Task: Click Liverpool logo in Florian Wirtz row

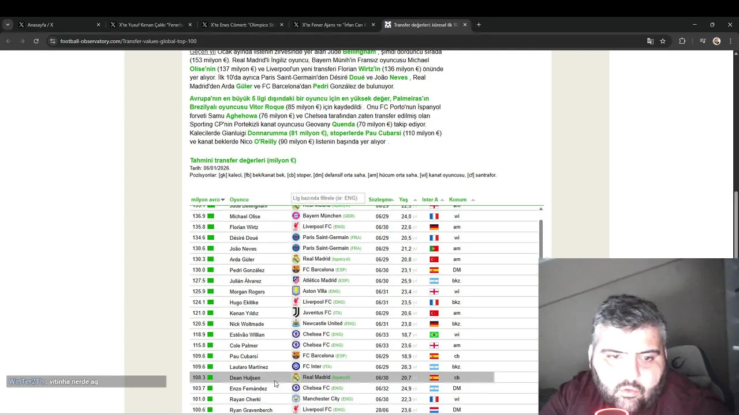Action: coord(296,227)
